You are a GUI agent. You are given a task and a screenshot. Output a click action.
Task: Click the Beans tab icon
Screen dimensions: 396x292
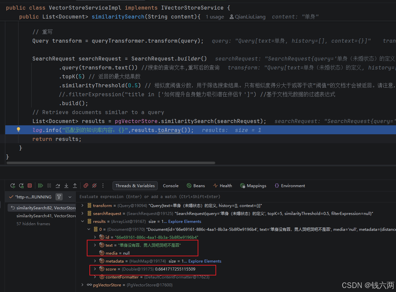189,186
